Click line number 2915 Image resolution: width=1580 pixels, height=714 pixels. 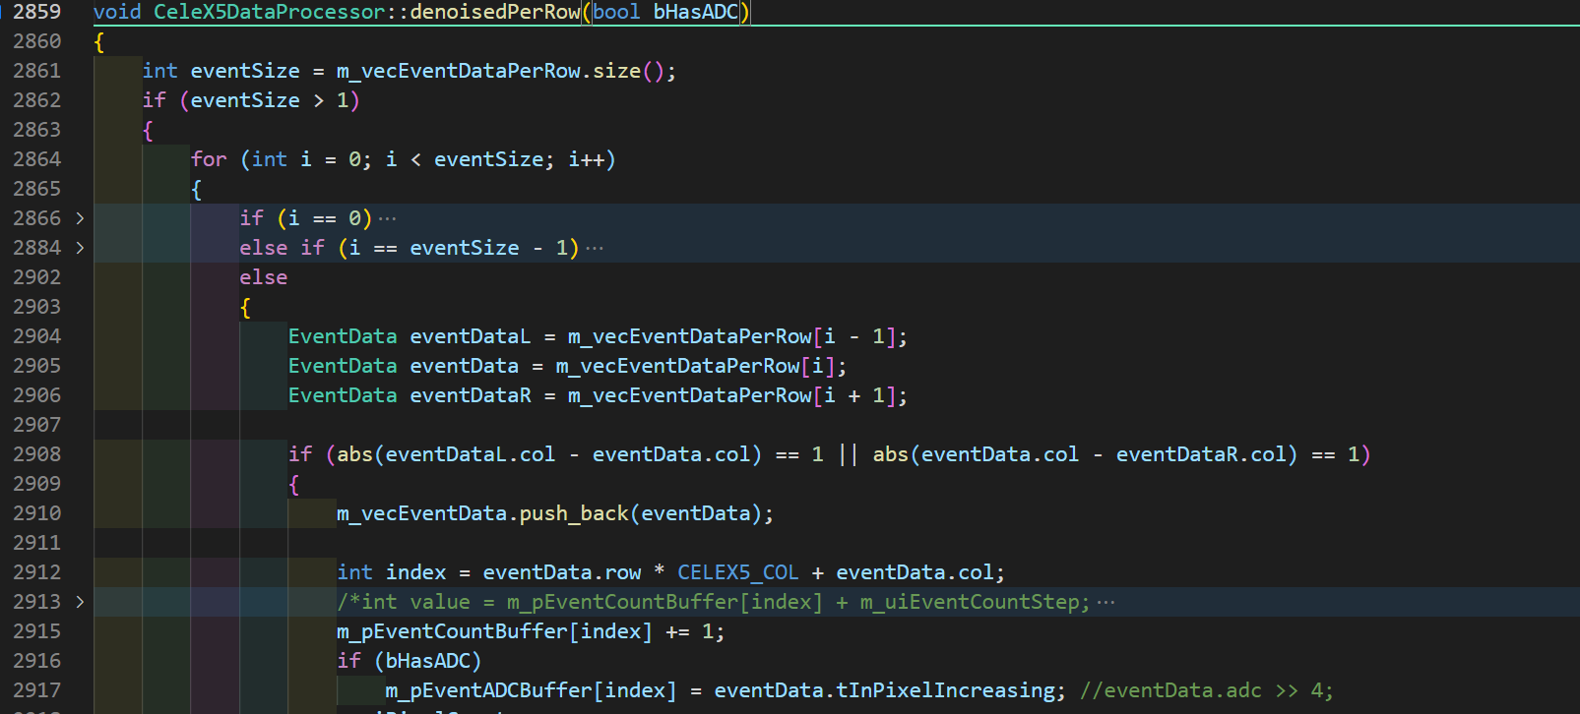pyautogui.click(x=37, y=631)
